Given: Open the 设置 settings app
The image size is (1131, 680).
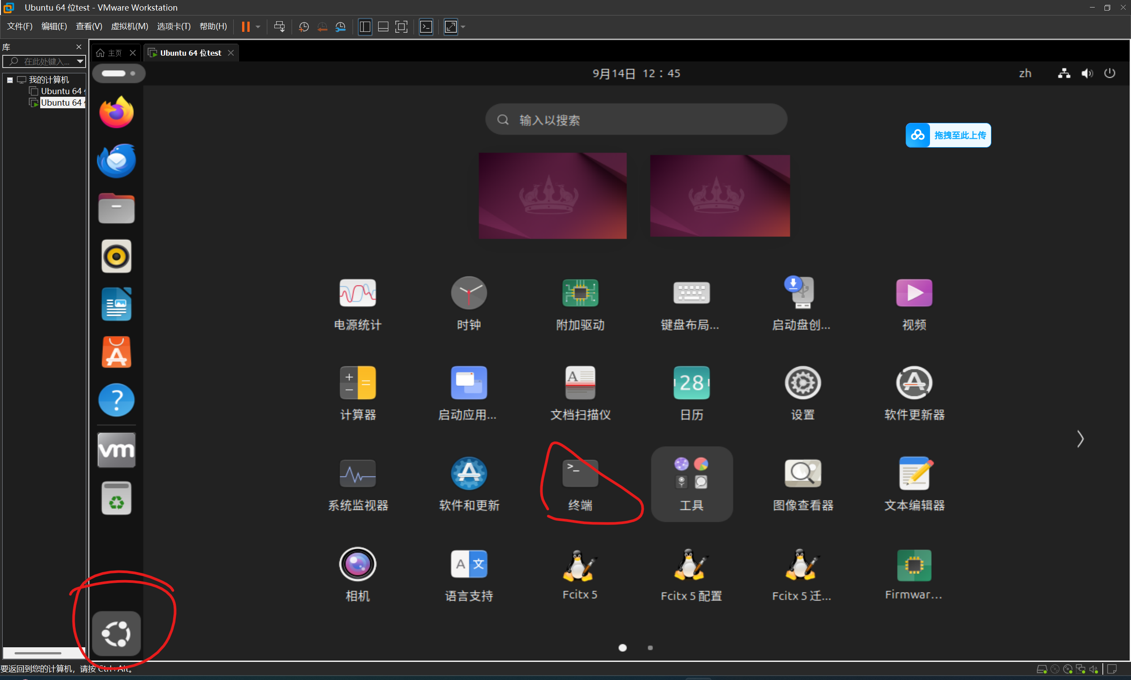Looking at the screenshot, I should 803,383.
